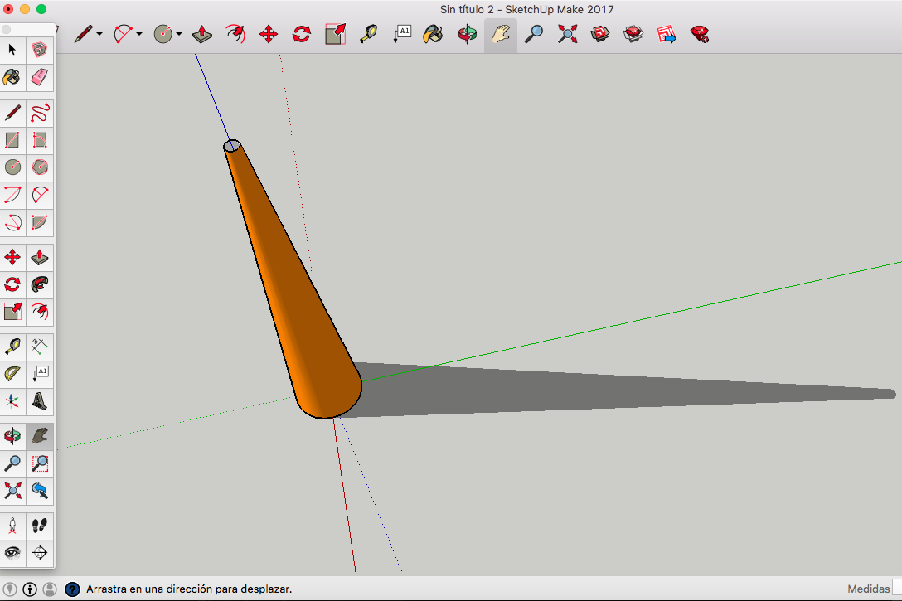This screenshot has width=902, height=601.
Task: Select Orbit in the left palette
Action: click(12, 436)
